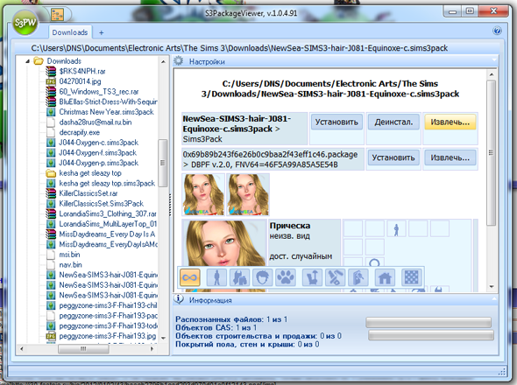Select 04270014.jpg file

[x=80, y=81]
